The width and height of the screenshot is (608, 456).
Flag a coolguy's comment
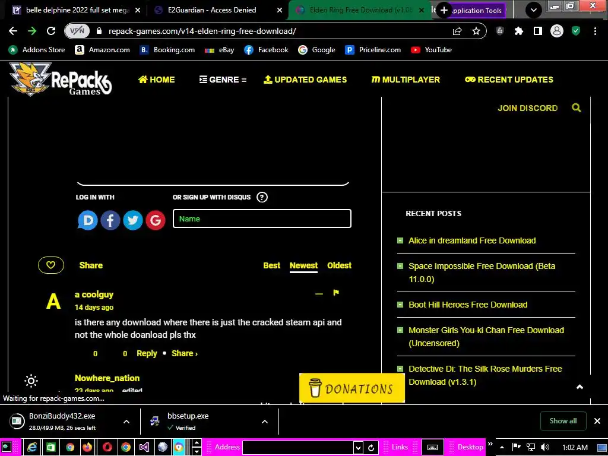(x=336, y=292)
